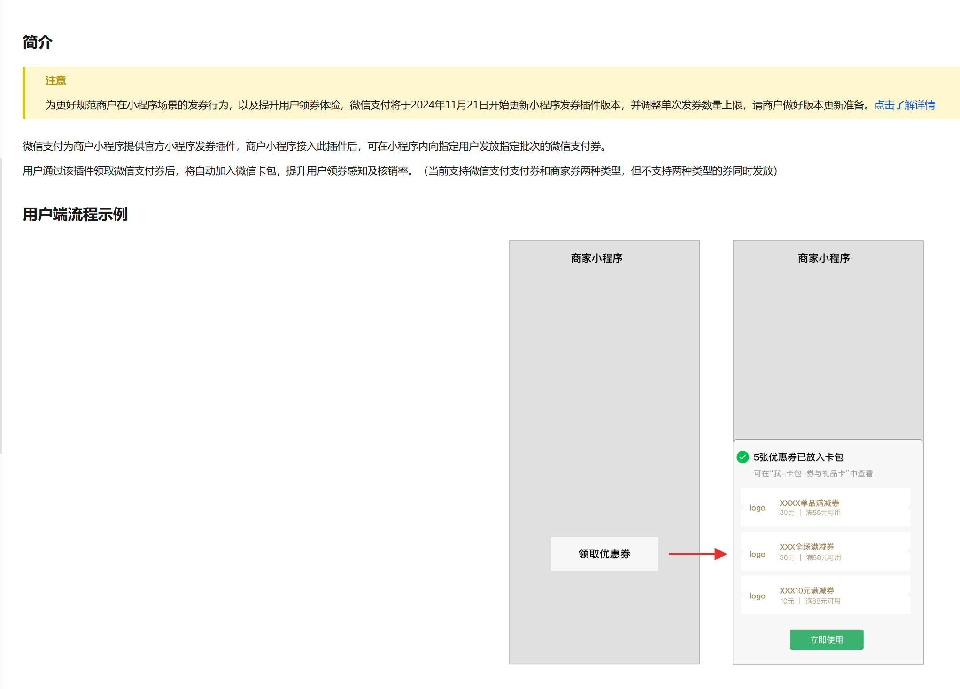Select the XXXX单品满减券 coupon title

click(x=809, y=503)
